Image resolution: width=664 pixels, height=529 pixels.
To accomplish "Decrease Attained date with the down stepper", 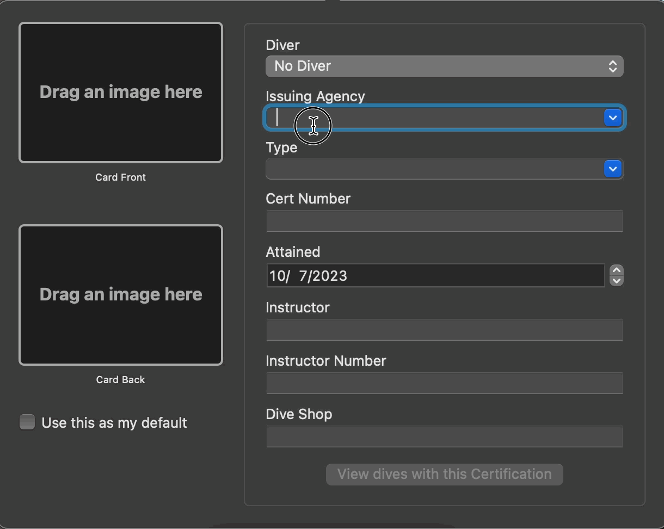I will click(x=616, y=281).
